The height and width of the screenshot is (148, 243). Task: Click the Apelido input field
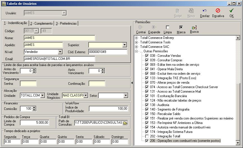point(43,45)
